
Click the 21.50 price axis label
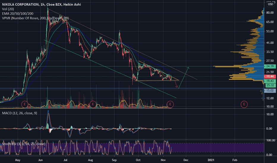pos(270,72)
